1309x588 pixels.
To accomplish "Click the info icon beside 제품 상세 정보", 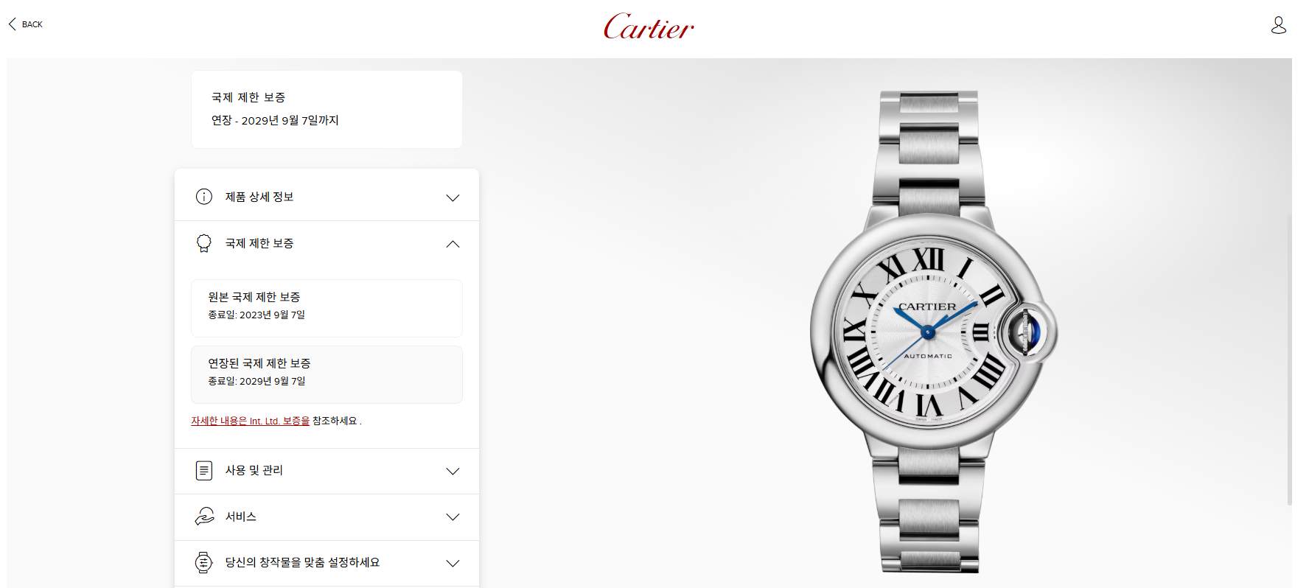I will click(204, 197).
